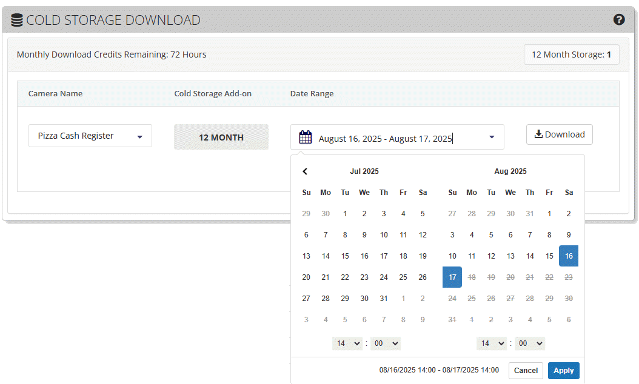This screenshot has height=384, width=639.
Task: Click the 12 Month Storage badge
Action: click(571, 55)
